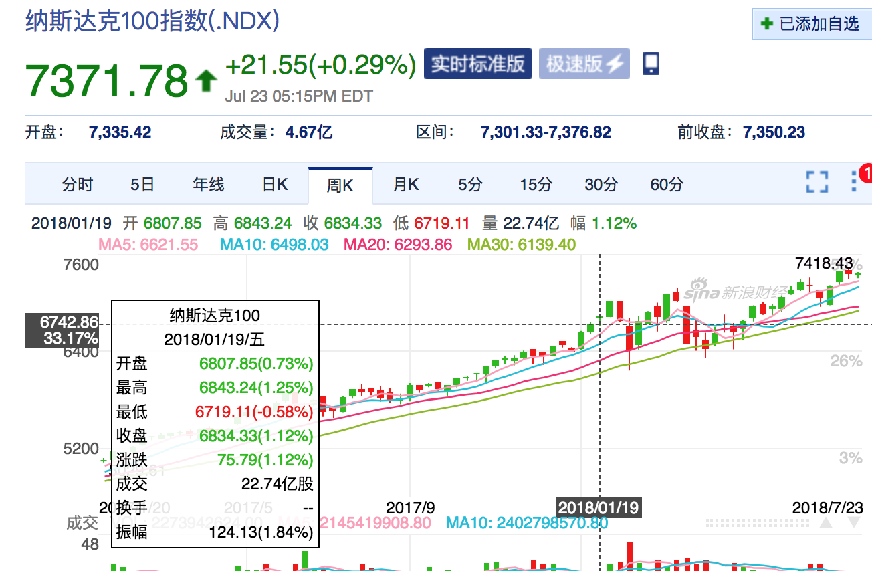The width and height of the screenshot is (872, 571).
Task: Click the 7600 price axis label
Action: (81, 265)
